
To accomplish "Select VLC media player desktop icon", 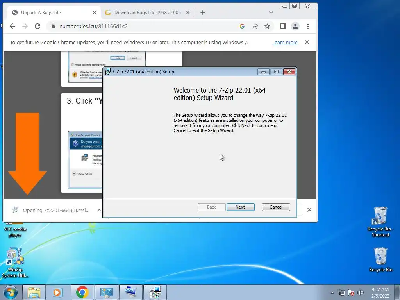I will (15, 230).
